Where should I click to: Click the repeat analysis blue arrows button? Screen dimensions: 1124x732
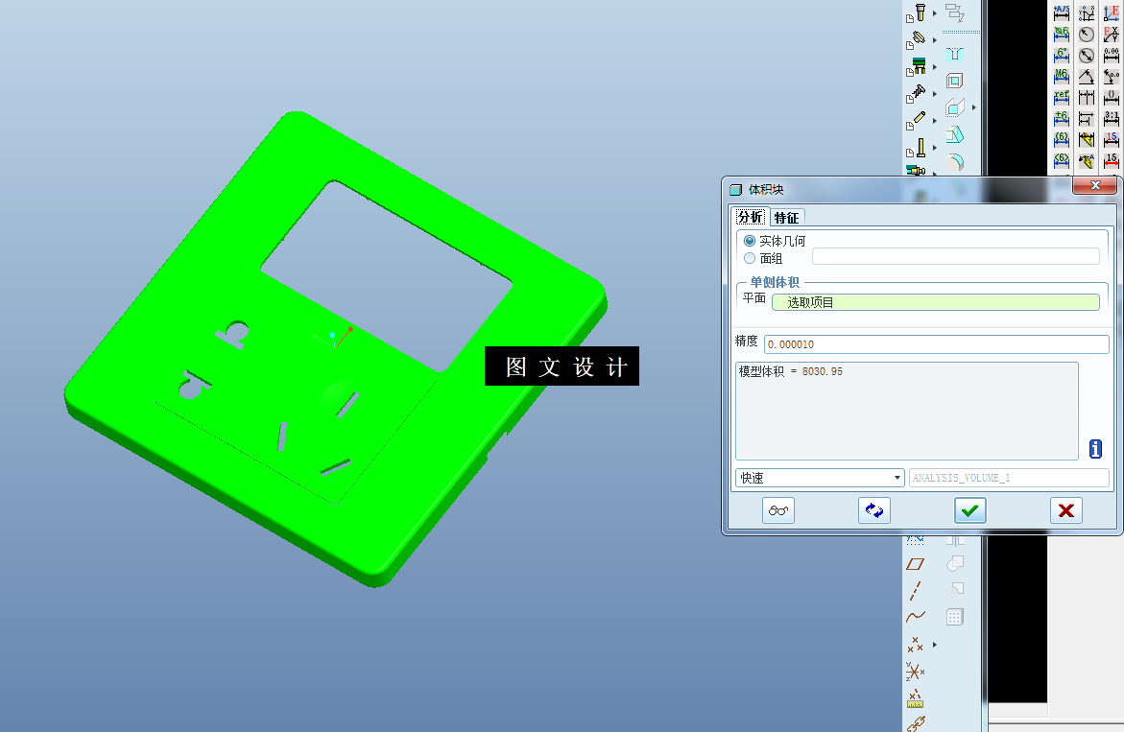pyautogui.click(x=873, y=510)
